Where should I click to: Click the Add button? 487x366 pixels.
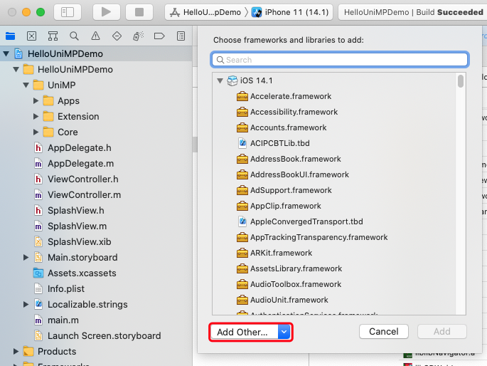pos(442,332)
